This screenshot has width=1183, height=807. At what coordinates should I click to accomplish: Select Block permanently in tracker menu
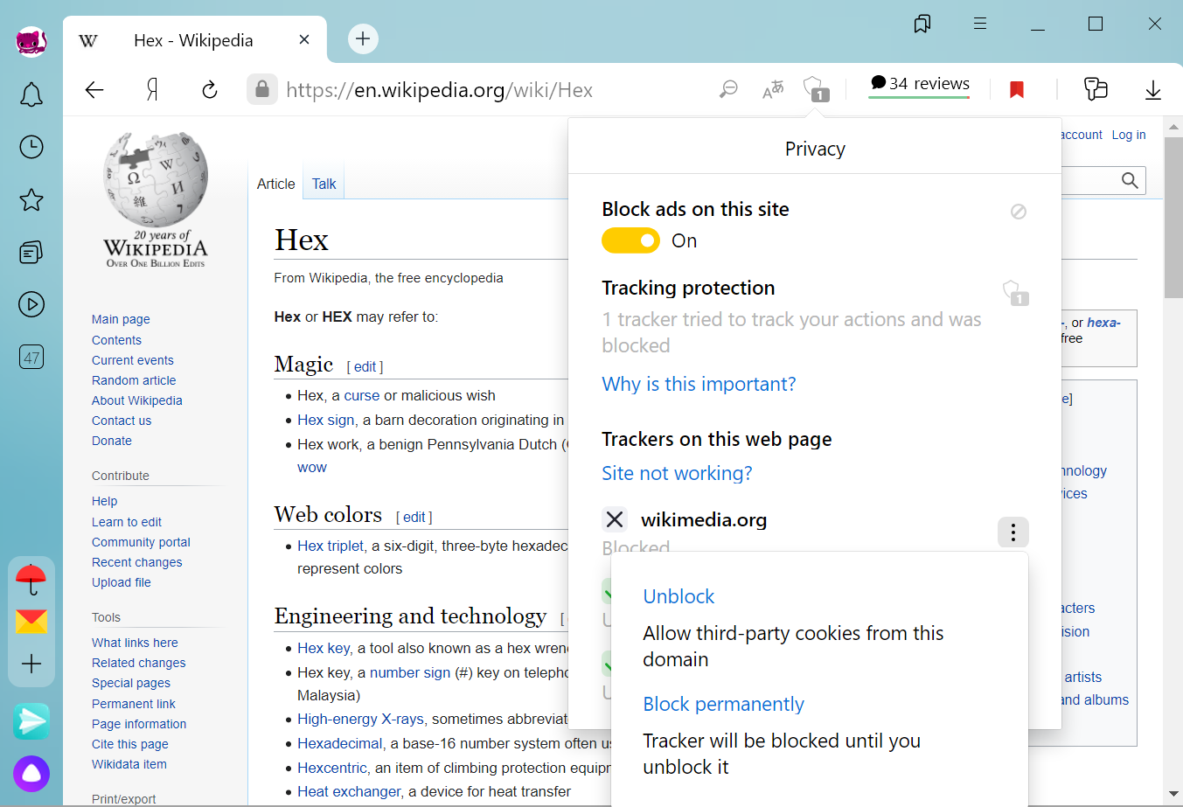(723, 704)
